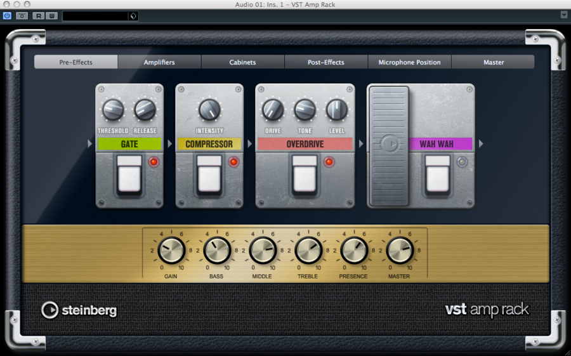
Task: Click the green GATE label
Action: coord(129,144)
